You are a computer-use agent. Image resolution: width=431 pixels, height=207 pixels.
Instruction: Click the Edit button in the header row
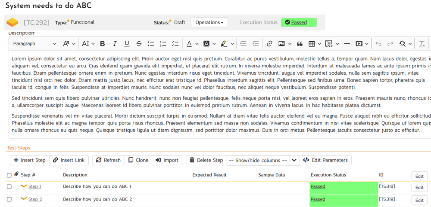(x=419, y=176)
